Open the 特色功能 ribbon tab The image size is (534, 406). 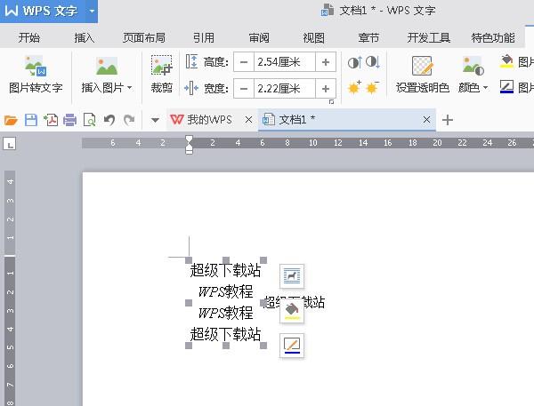493,37
